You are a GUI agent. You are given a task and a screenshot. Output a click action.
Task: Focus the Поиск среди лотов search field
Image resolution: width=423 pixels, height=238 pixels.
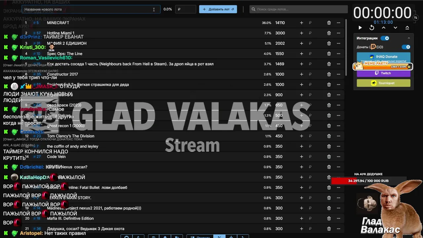pos(298,9)
